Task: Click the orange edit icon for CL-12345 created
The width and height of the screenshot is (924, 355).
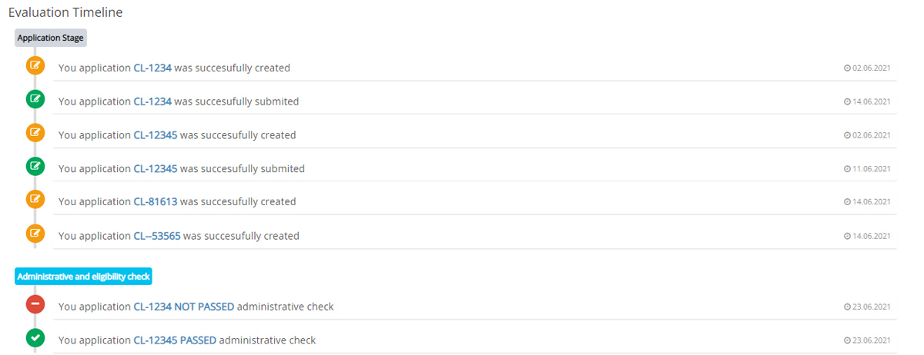Action: pyautogui.click(x=35, y=132)
